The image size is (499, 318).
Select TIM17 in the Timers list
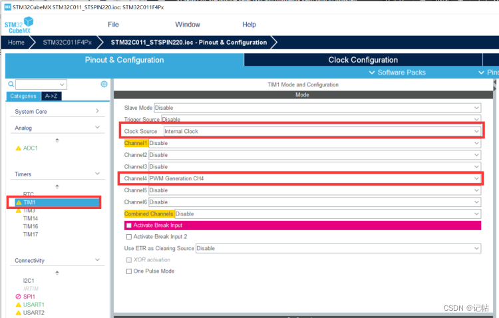[x=31, y=234]
